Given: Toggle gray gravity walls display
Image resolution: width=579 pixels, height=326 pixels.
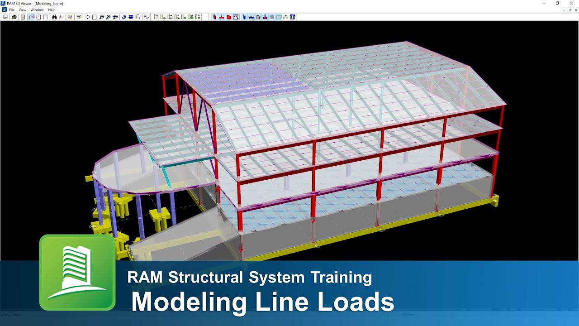Looking at the screenshot, I should tap(258, 17).
